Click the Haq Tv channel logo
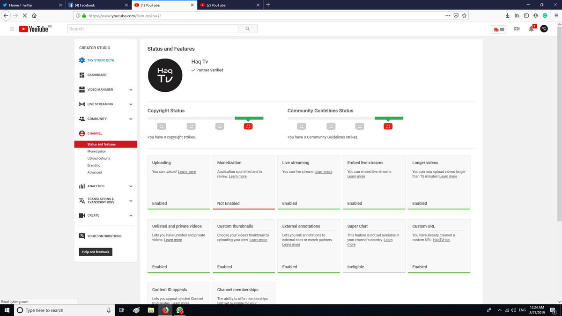 tap(165, 75)
